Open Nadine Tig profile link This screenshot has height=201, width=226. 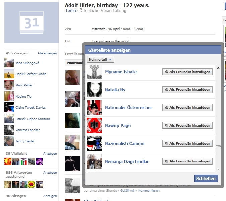click(23, 97)
